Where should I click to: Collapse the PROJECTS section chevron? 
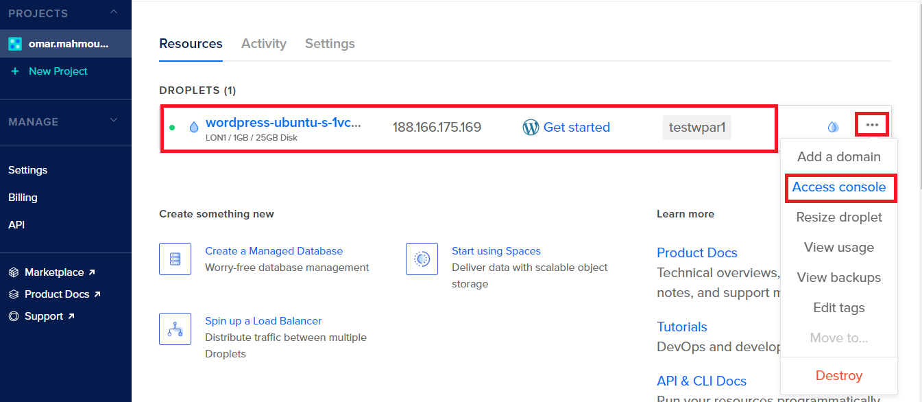click(114, 12)
